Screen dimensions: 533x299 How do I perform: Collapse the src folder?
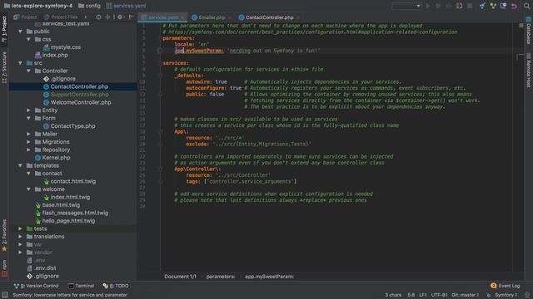point(20,63)
